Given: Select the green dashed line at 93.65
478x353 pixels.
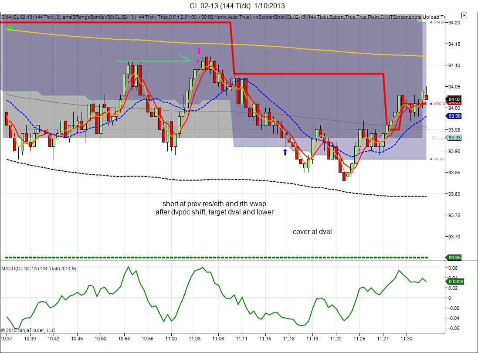Looking at the screenshot, I should pos(217,258).
